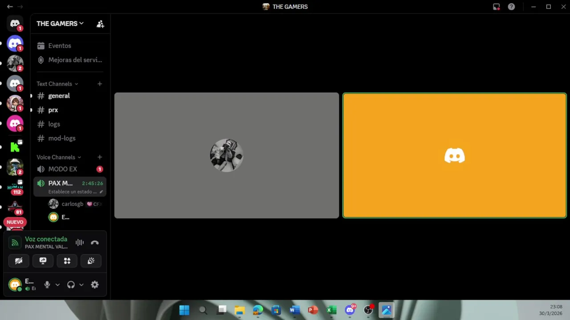The image size is (570, 320).
Task: Add a channel to Voice Channels
Action: 100,157
